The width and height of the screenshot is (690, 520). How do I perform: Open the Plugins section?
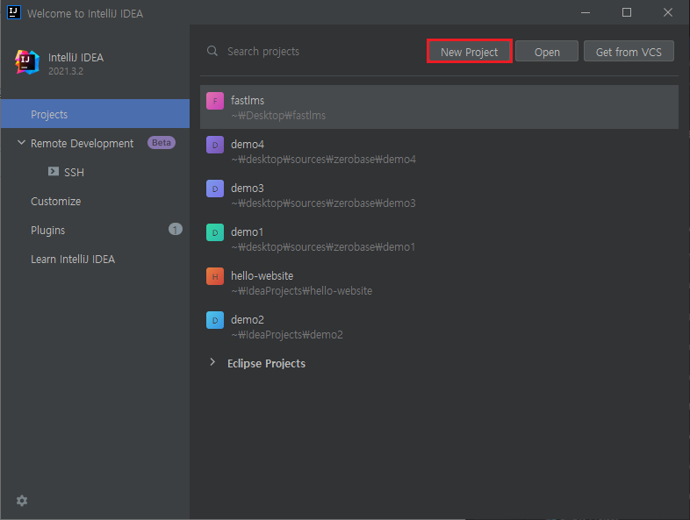[x=95, y=230]
